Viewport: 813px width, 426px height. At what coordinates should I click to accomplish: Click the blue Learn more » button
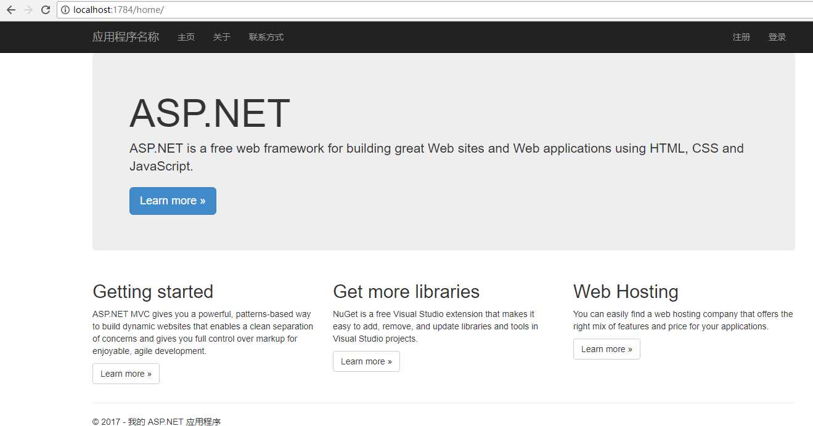point(173,201)
